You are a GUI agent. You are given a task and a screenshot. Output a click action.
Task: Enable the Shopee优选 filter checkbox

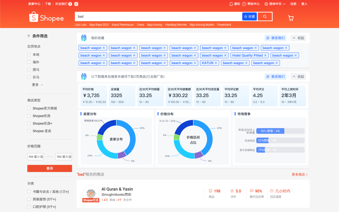tap(29, 116)
